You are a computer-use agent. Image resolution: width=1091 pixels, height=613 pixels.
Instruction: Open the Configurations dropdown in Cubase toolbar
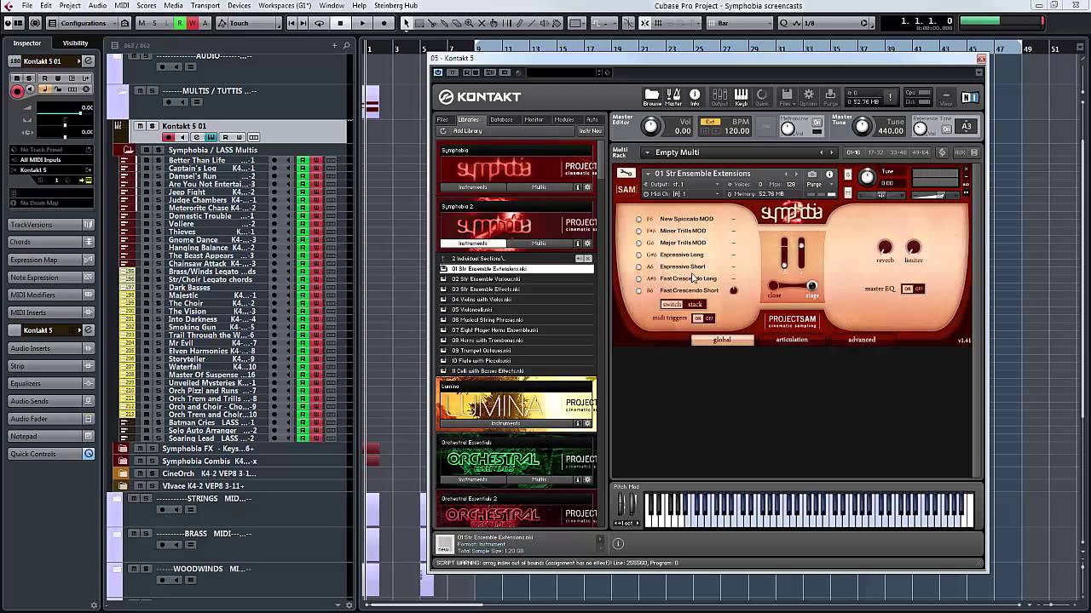(x=89, y=23)
